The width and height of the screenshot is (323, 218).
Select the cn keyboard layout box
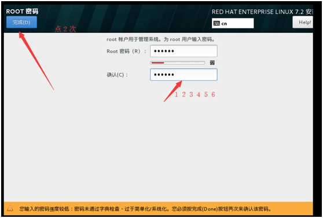click(x=233, y=23)
